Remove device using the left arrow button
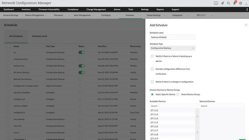The image size is (249, 140). [197, 132]
